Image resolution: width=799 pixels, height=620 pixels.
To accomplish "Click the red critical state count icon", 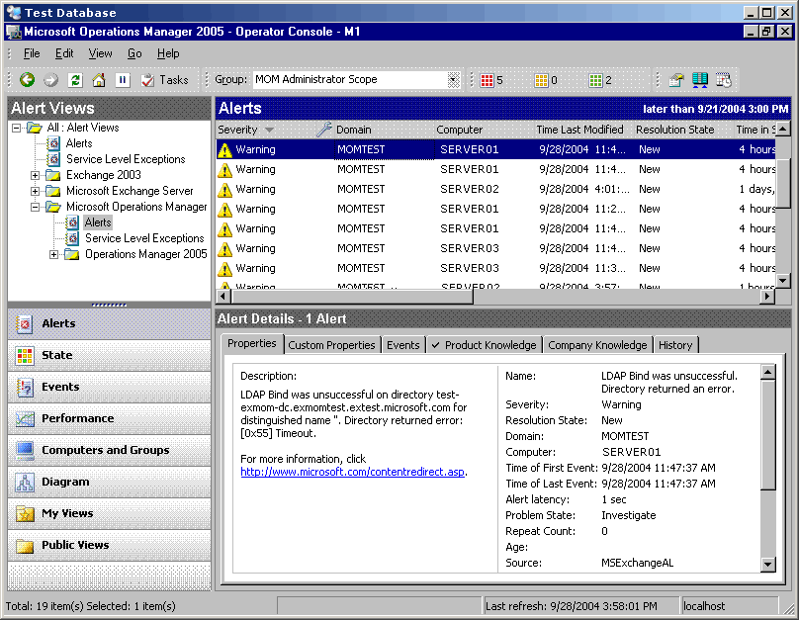I will pyautogui.click(x=488, y=80).
